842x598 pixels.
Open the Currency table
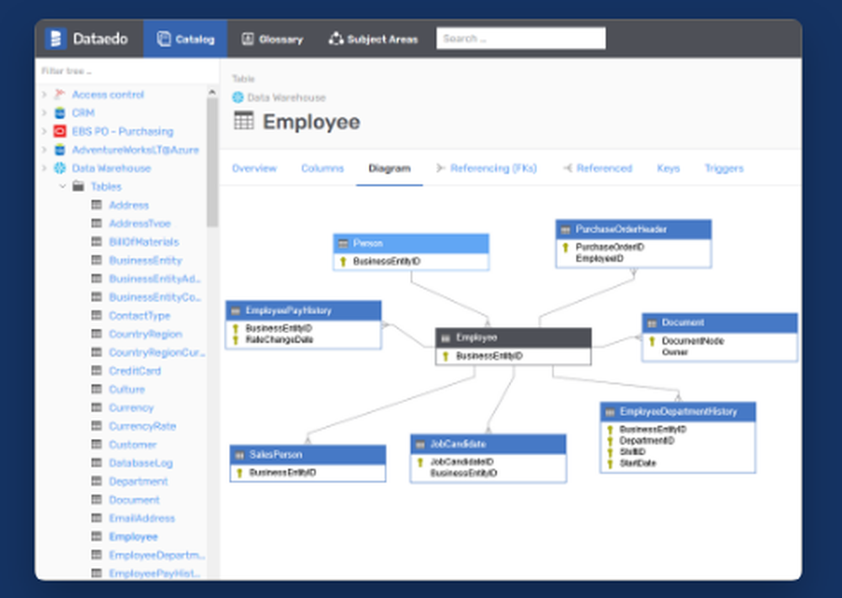[131, 408]
